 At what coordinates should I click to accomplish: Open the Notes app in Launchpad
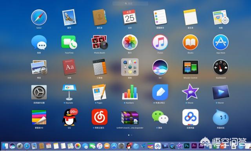coord(190,17)
